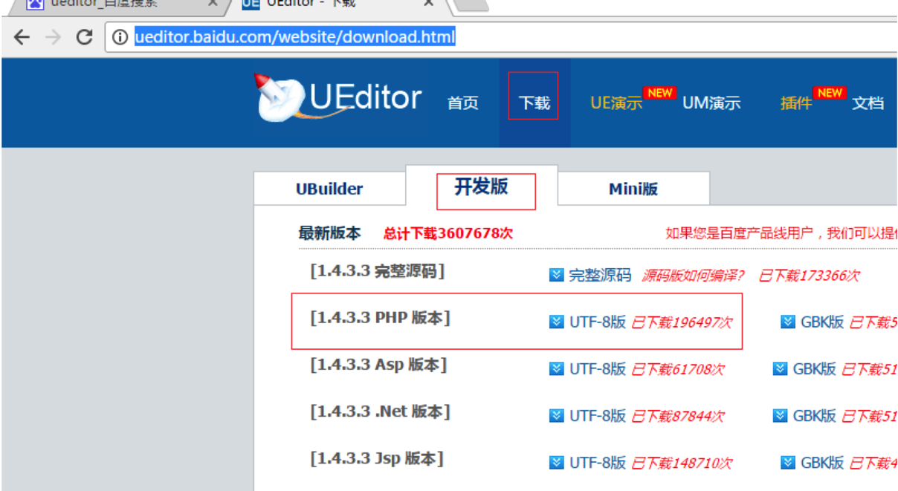This screenshot has height=491, width=898.
Task: Switch to the Mini版 tab
Action: pos(633,189)
